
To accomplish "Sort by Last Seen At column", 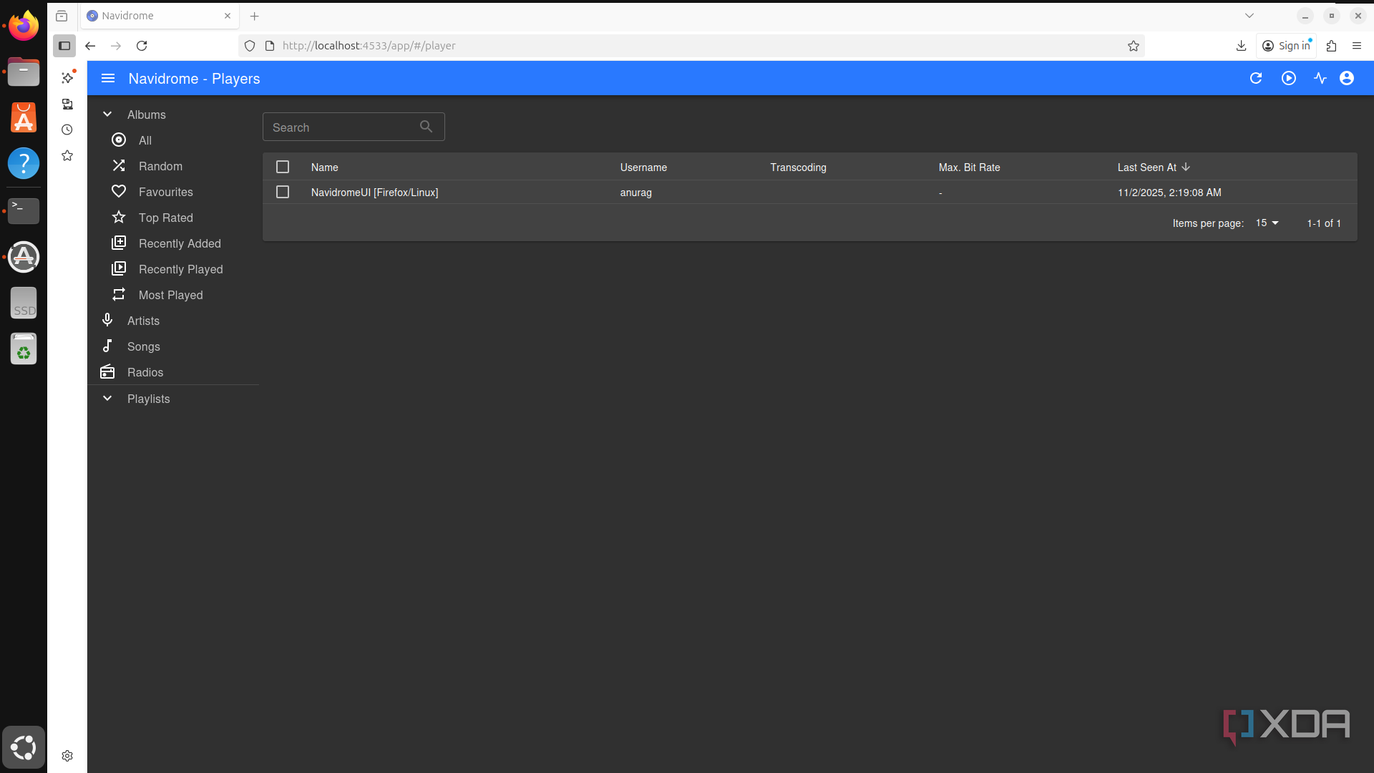I will pos(1154,167).
